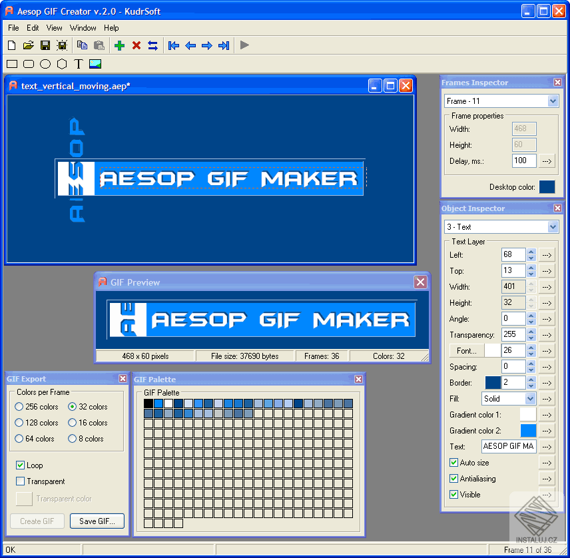
Task: Open the Font dialog in Object Inspector
Action: tap(466, 350)
